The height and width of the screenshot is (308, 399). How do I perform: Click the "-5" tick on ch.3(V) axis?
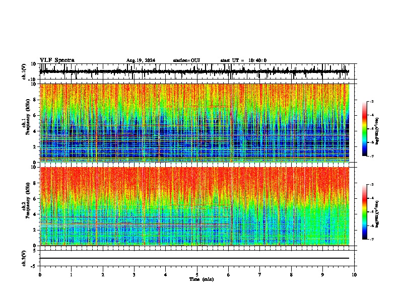(x=34, y=266)
